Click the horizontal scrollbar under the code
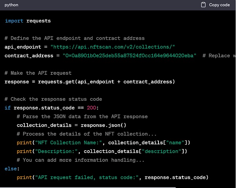 point(88,187)
